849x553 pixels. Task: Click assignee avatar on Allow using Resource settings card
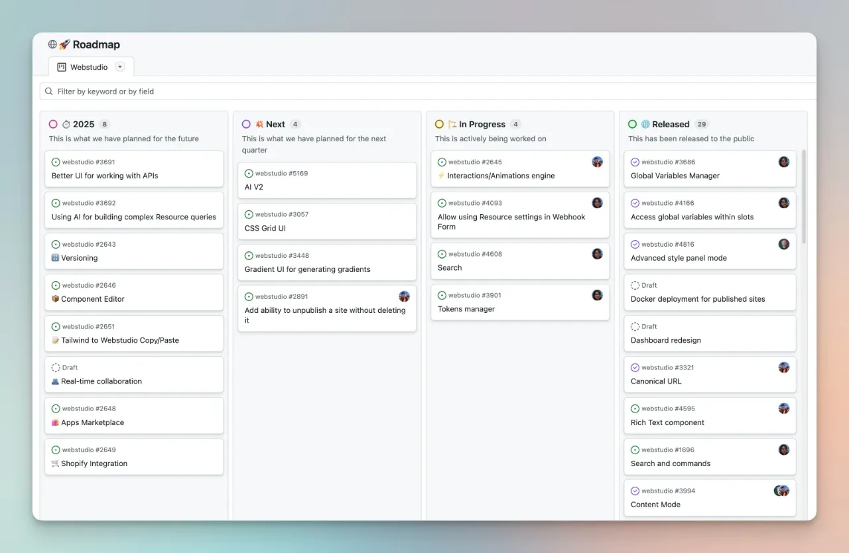coord(597,203)
